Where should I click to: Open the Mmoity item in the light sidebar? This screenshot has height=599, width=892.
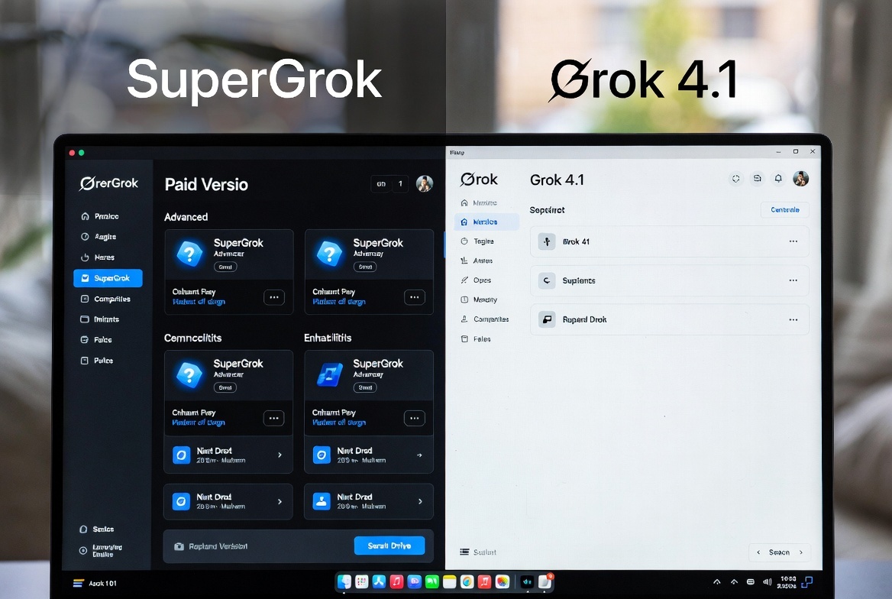pos(478,299)
